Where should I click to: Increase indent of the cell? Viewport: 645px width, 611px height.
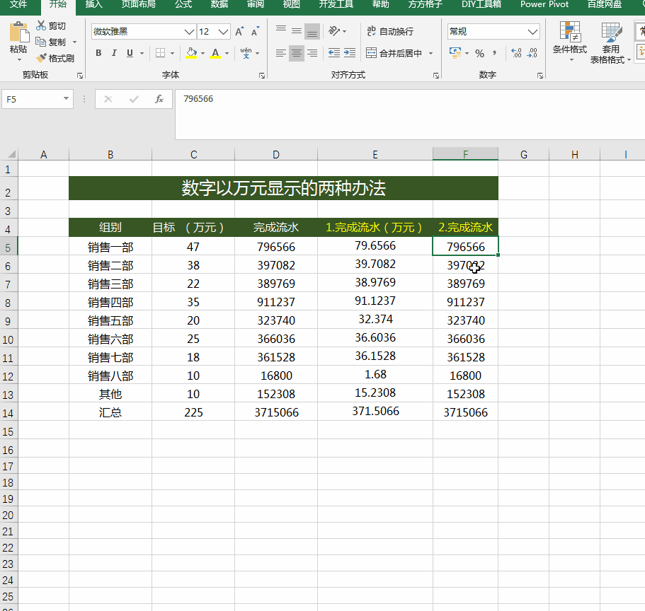click(x=350, y=52)
